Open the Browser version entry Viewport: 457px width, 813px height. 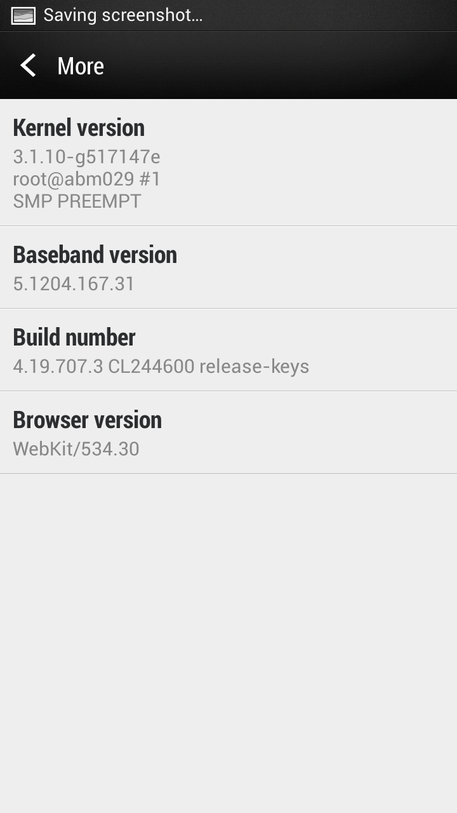coord(228,433)
